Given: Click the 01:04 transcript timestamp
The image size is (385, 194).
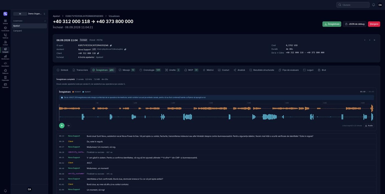Looking at the screenshot, I should coord(62,190).
